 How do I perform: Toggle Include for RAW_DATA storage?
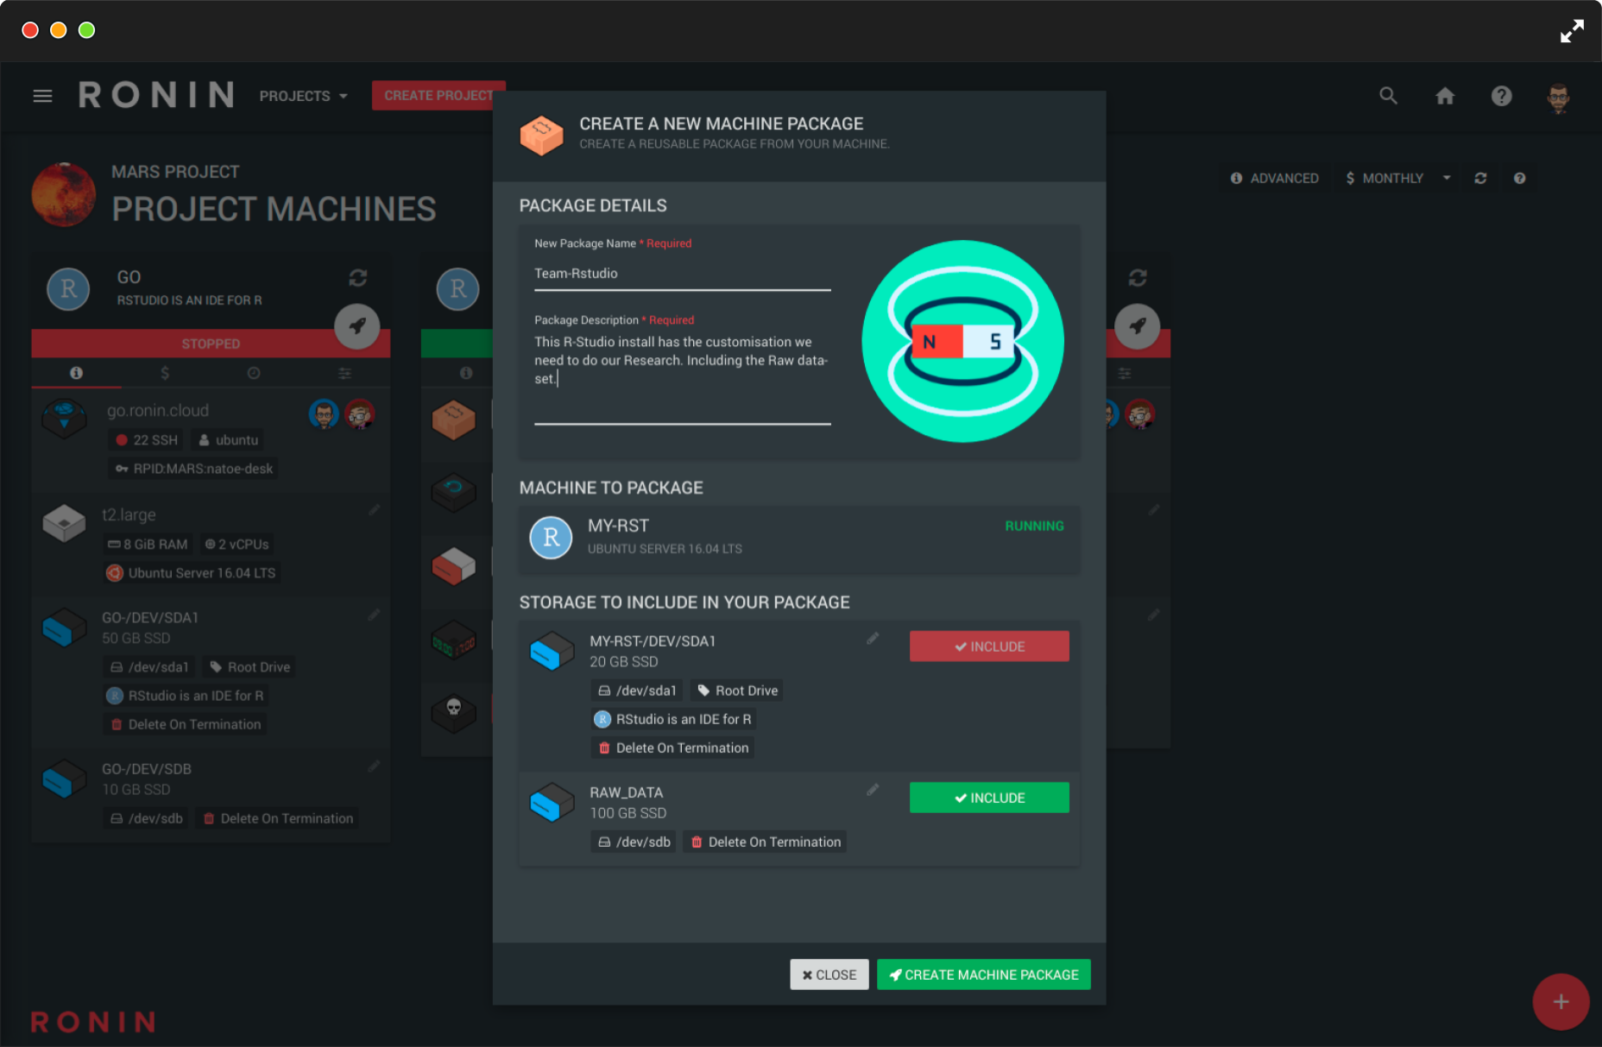(x=988, y=798)
